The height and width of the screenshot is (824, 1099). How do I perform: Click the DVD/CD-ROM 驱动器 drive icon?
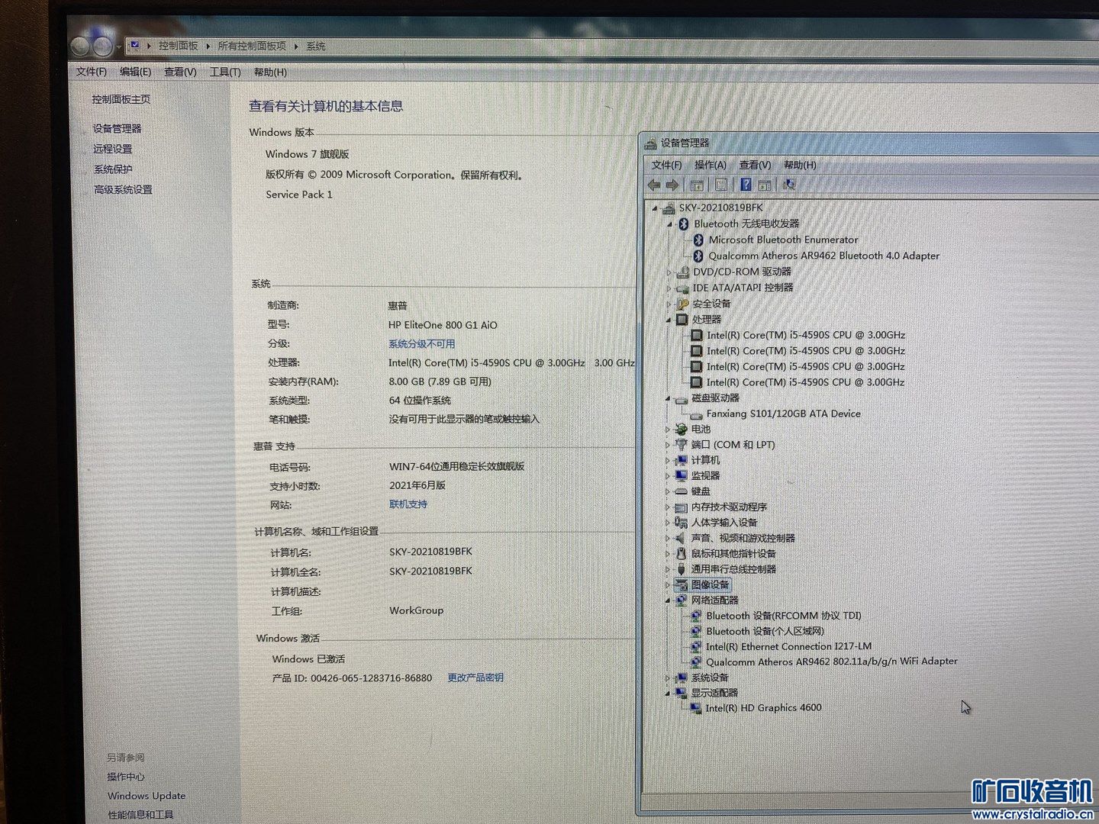pos(683,272)
